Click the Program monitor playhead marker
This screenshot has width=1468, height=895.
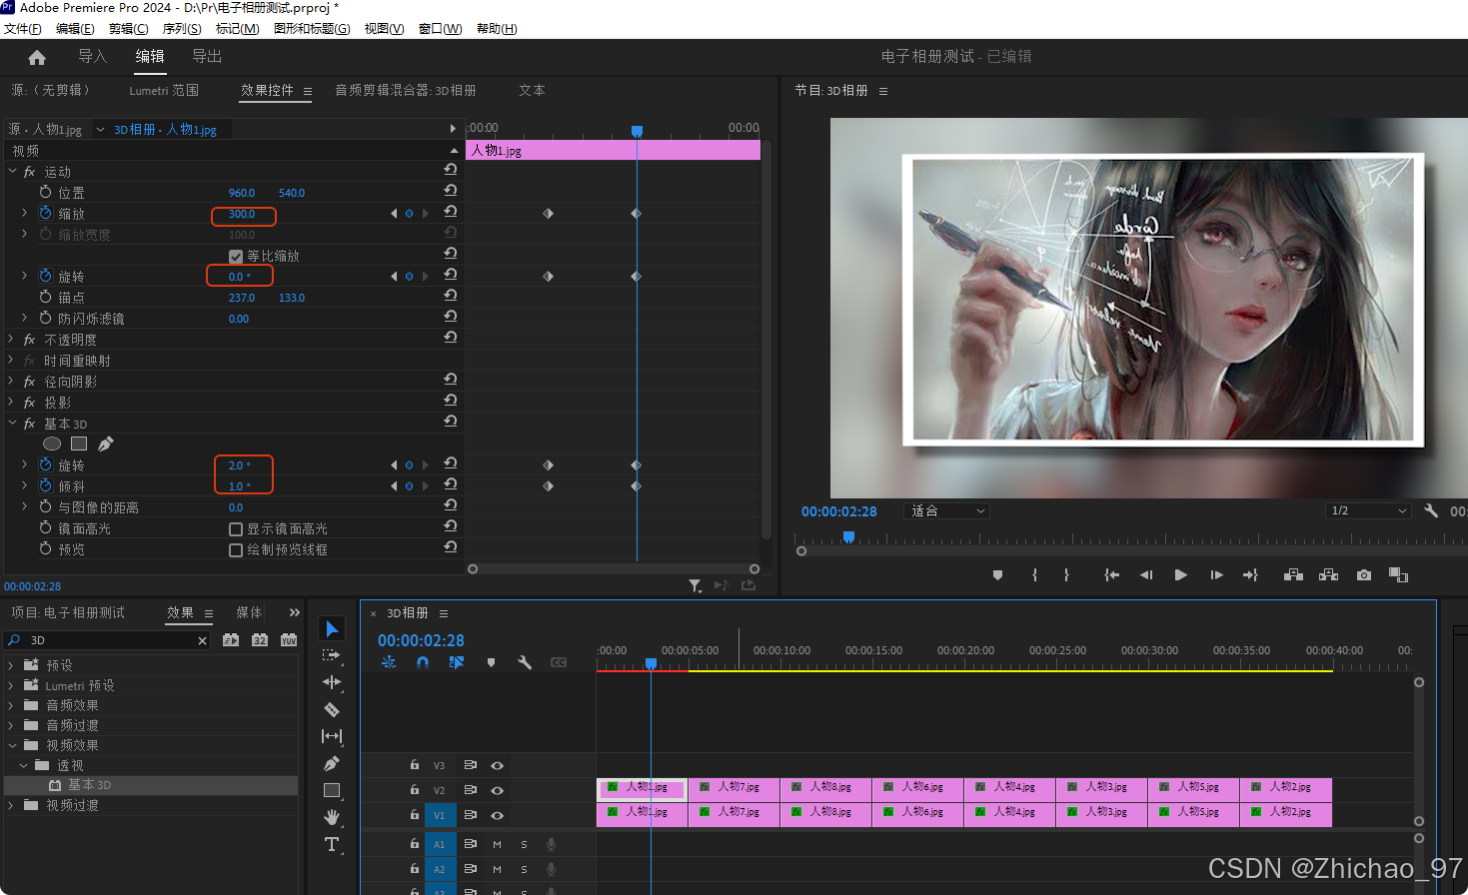(848, 537)
